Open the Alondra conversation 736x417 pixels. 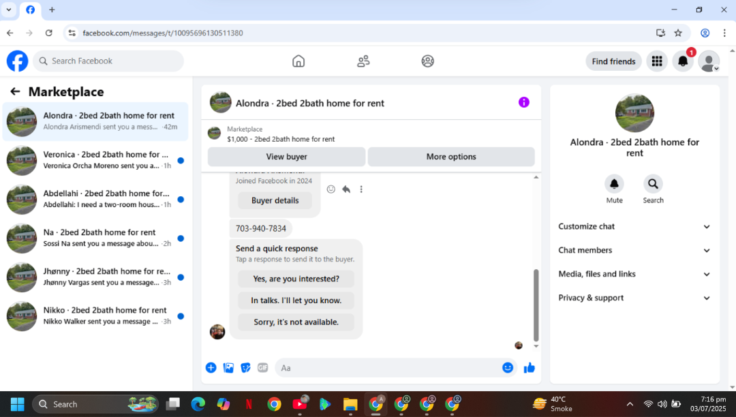click(95, 121)
